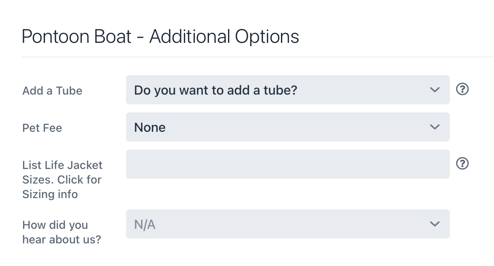This screenshot has height=266, width=494.
Task: Click the Add a Tube label
Action: pyautogui.click(x=52, y=91)
